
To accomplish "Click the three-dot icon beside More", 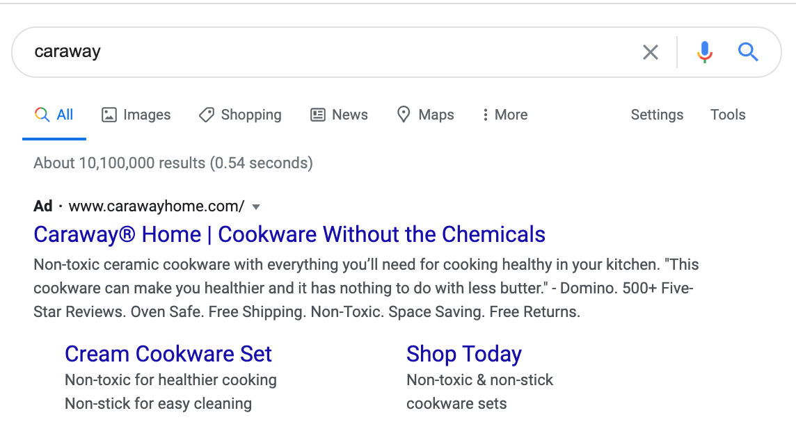I will coord(485,115).
